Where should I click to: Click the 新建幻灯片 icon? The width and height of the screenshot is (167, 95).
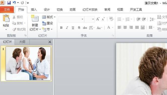pos(35,18)
